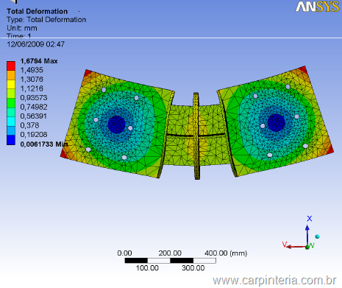Select the '1,4935' legend value
The image size is (342, 288).
[x=32, y=70]
